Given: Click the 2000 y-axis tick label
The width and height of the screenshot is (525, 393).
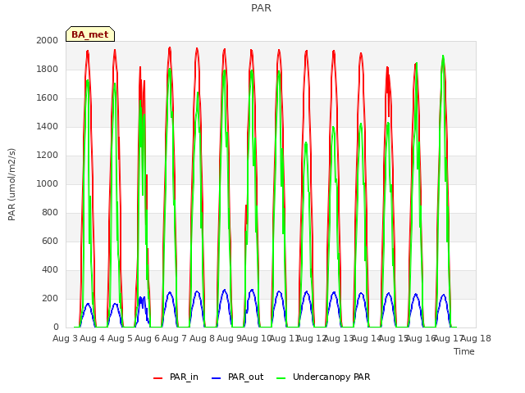Looking at the screenshot, I should coord(48,40).
